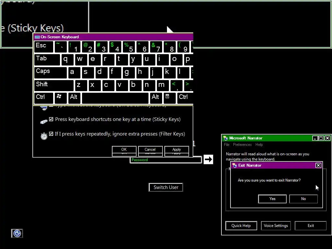Click the On-Screen Keyboard title bar icon
The width and height of the screenshot is (332, 249).
tap(37, 37)
